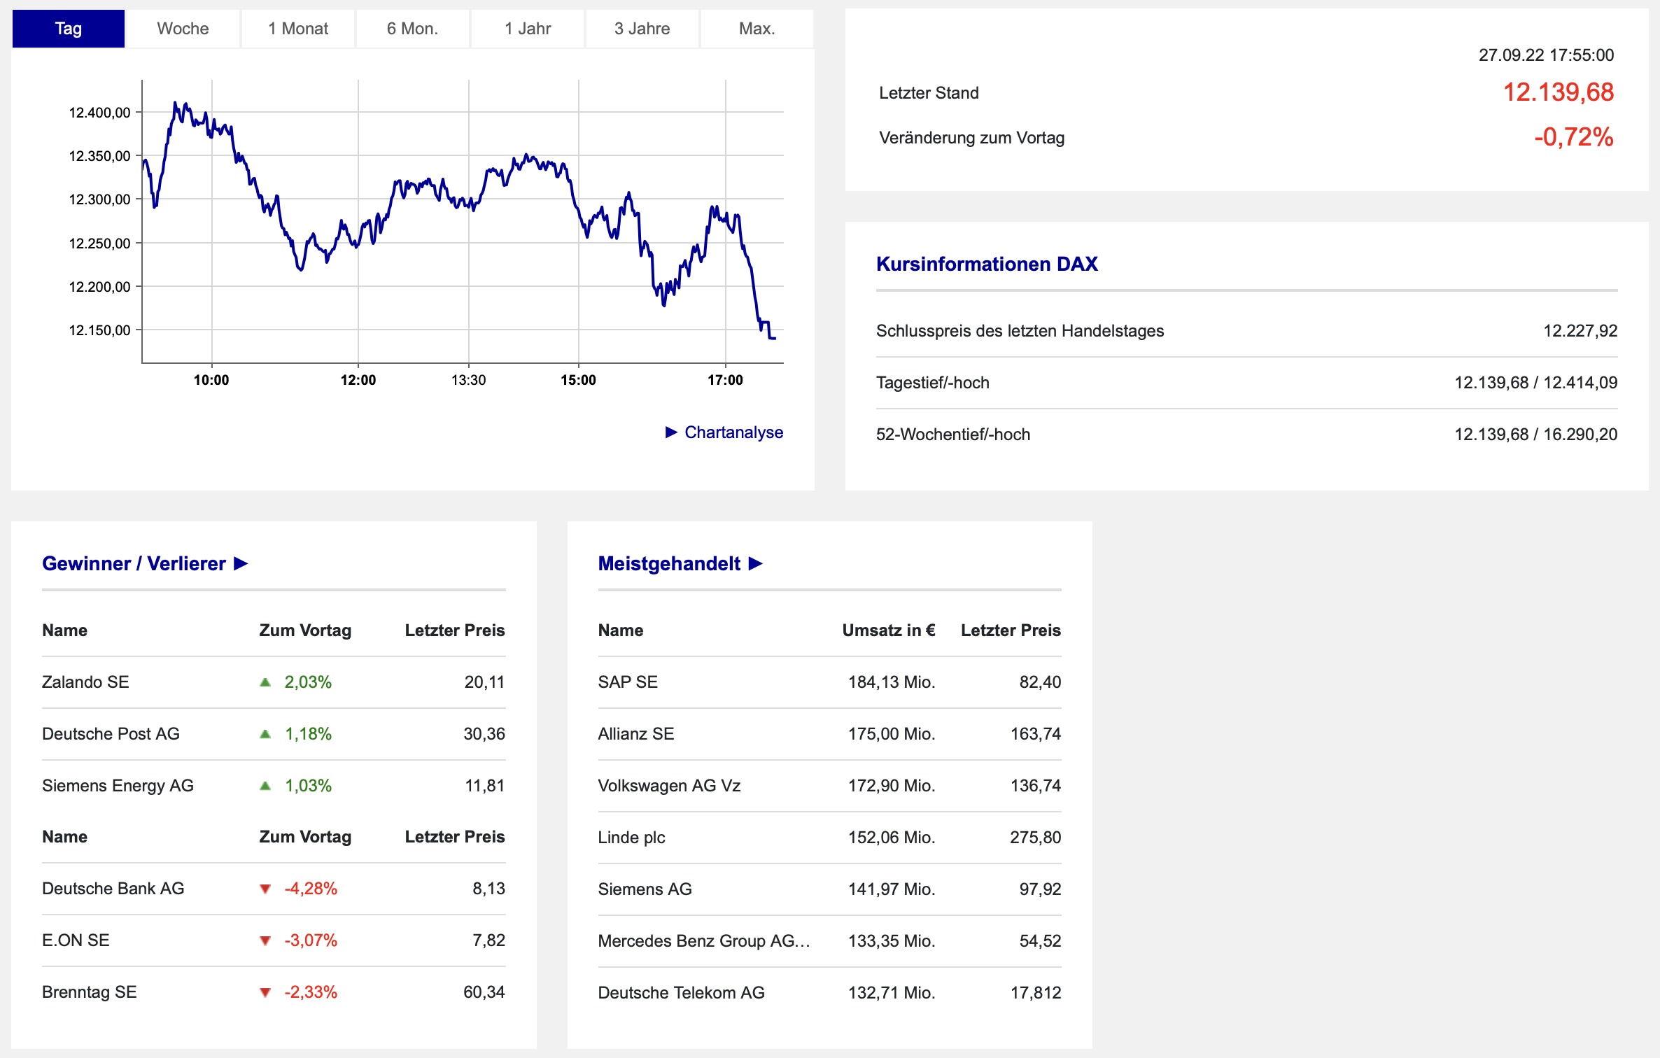Open the Max. chart range tab
This screenshot has width=1660, height=1058.
pyautogui.click(x=757, y=29)
